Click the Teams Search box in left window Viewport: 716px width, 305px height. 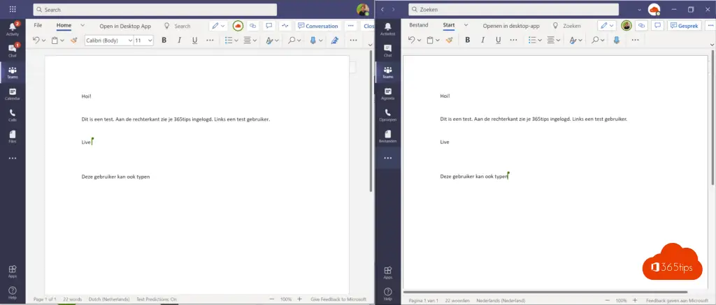(155, 10)
